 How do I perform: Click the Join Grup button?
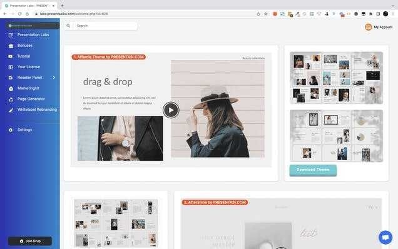(x=30, y=241)
